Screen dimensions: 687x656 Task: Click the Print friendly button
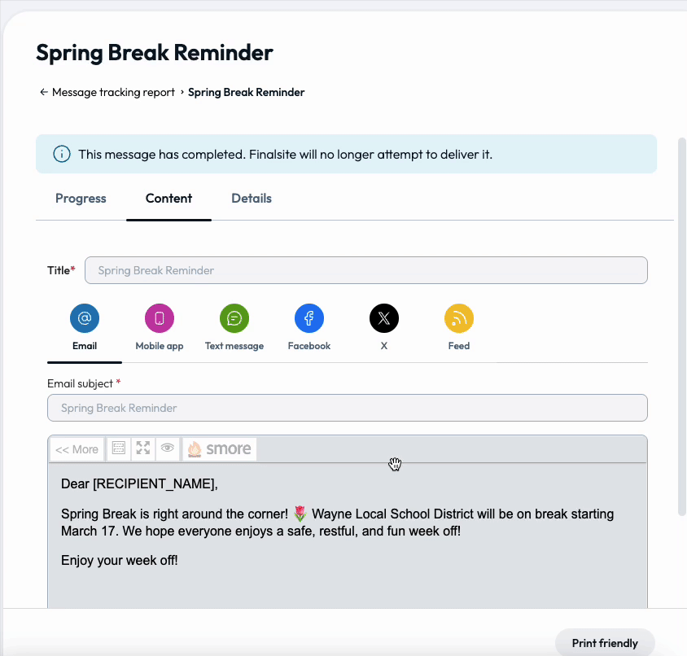pos(605,643)
